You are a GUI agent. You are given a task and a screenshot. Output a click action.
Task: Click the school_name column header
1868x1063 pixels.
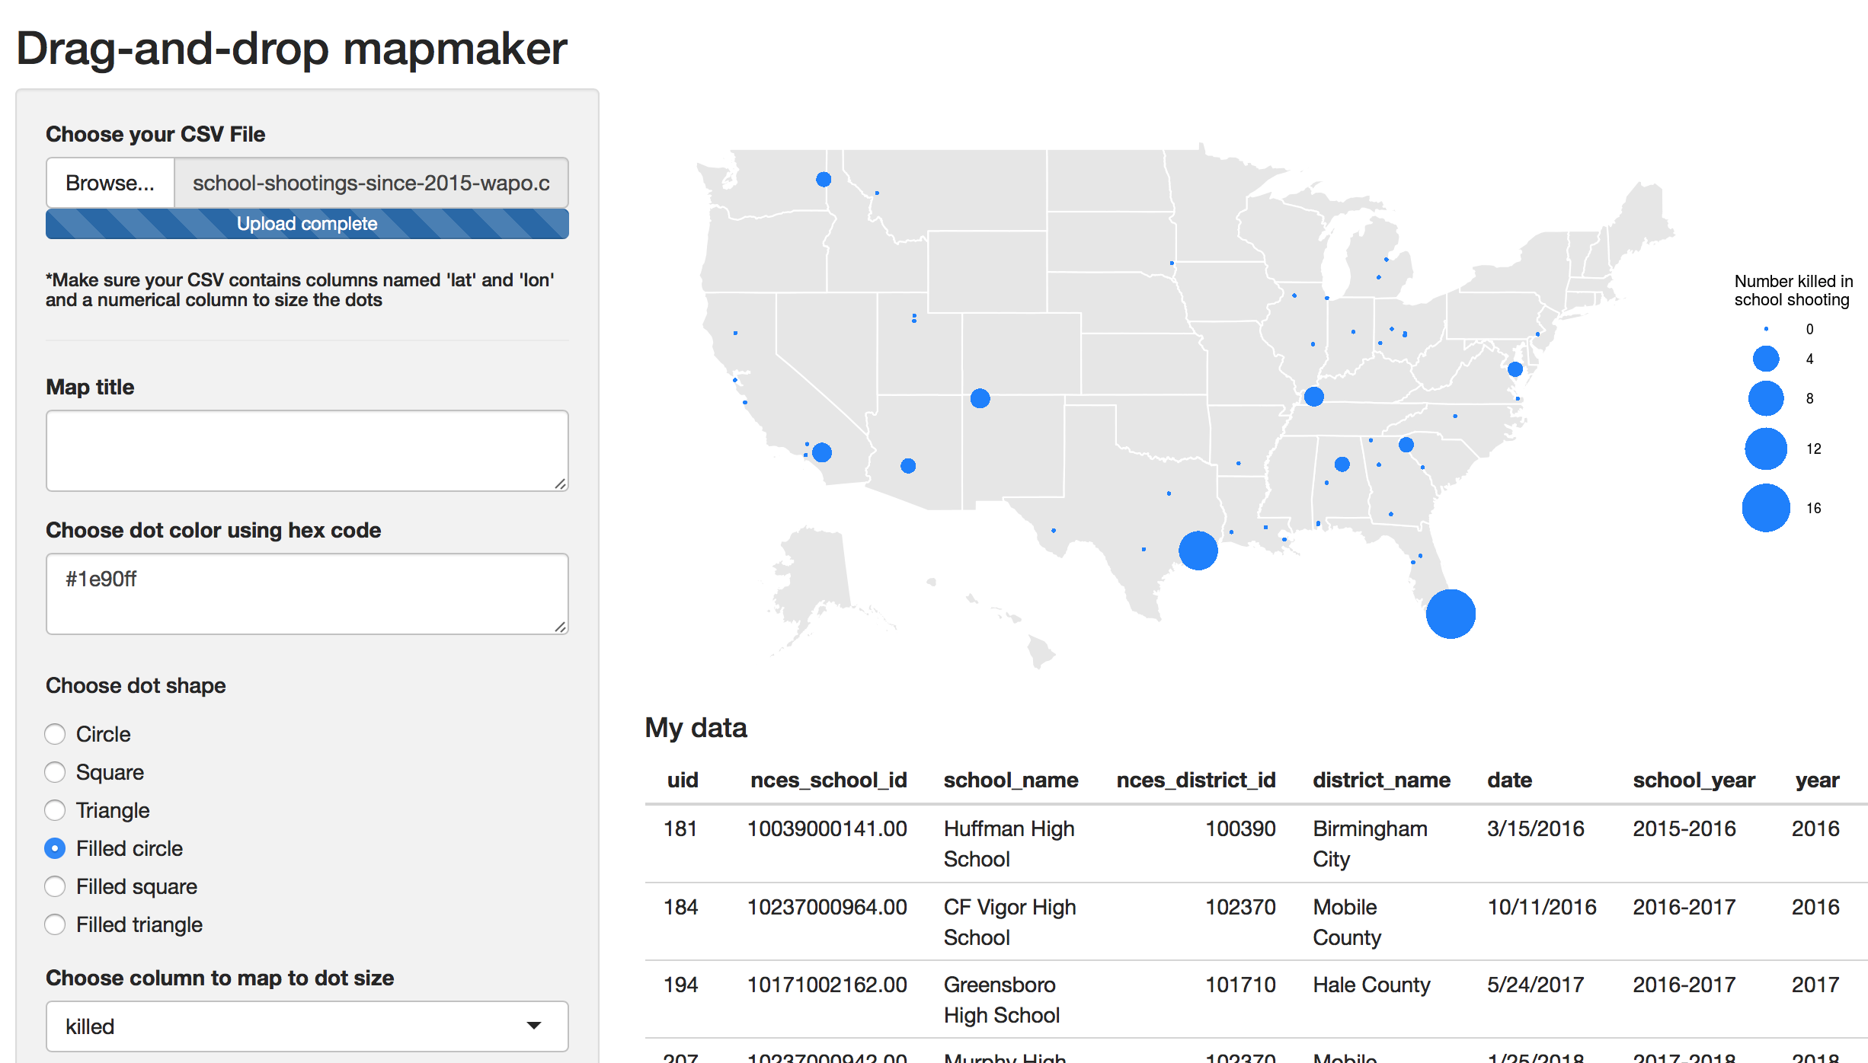click(x=1010, y=780)
